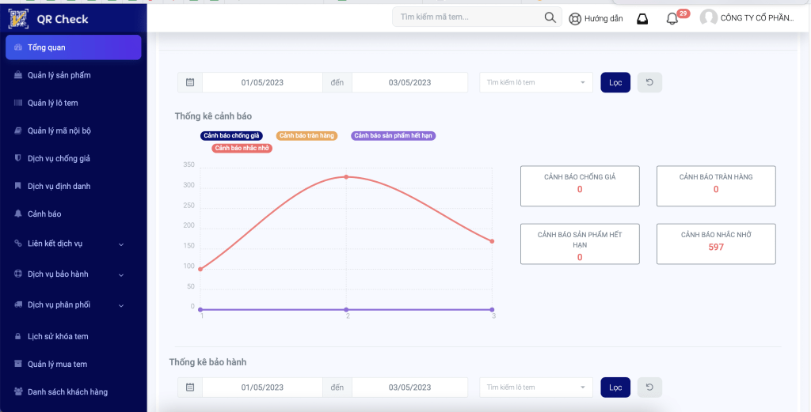Click the red line point at day 3
This screenshot has width=811, height=412.
tap(492, 241)
